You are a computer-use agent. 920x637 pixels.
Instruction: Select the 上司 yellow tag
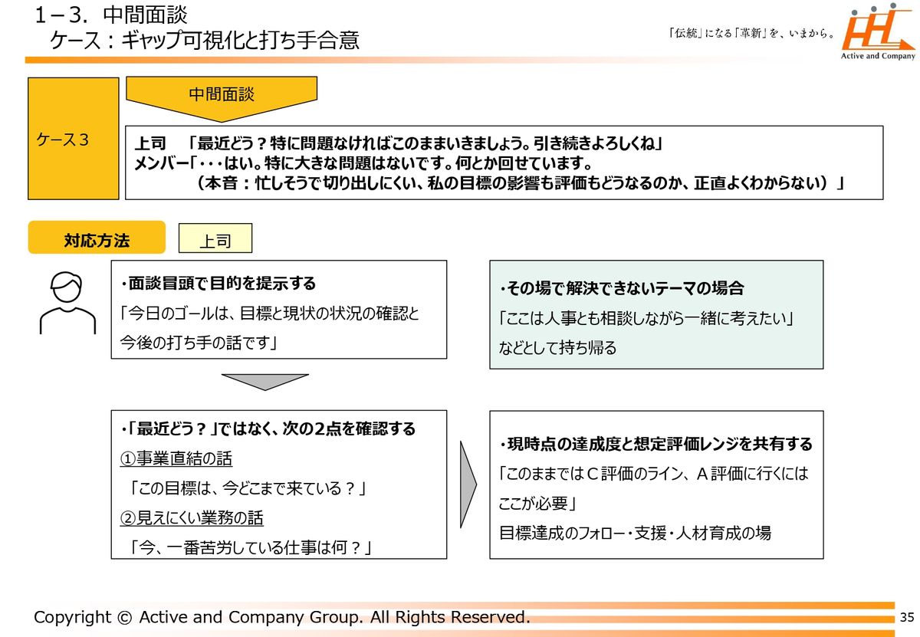point(215,239)
